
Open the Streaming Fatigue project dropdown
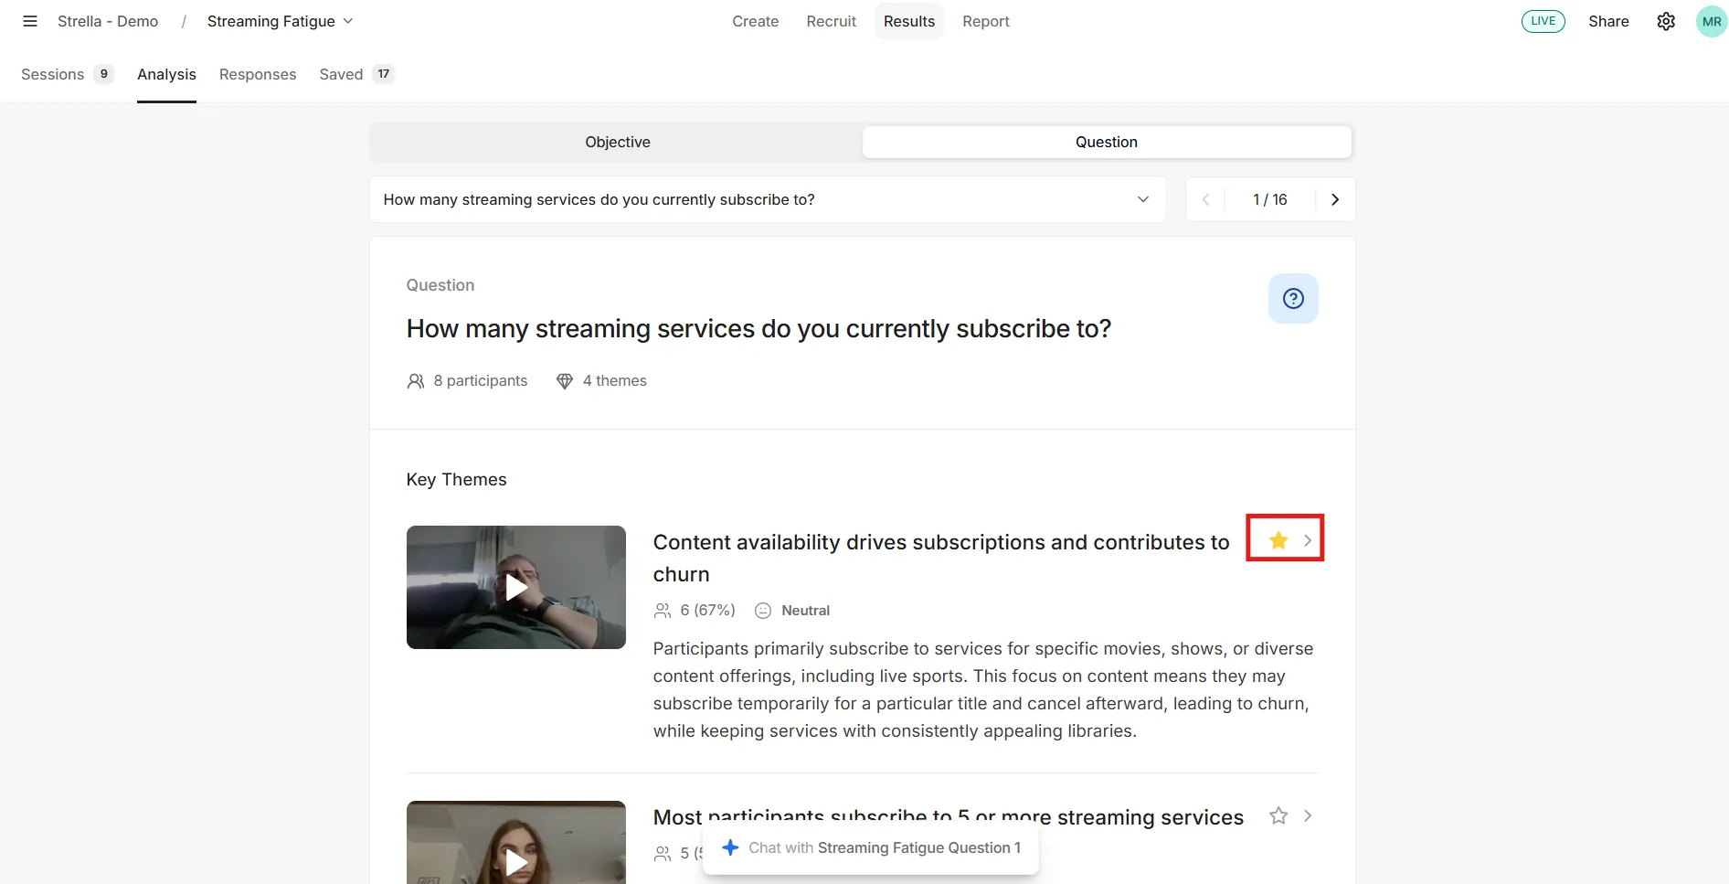point(280,21)
